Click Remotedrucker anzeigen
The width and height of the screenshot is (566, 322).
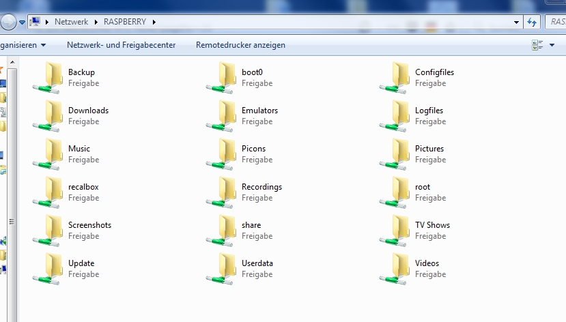pos(240,45)
